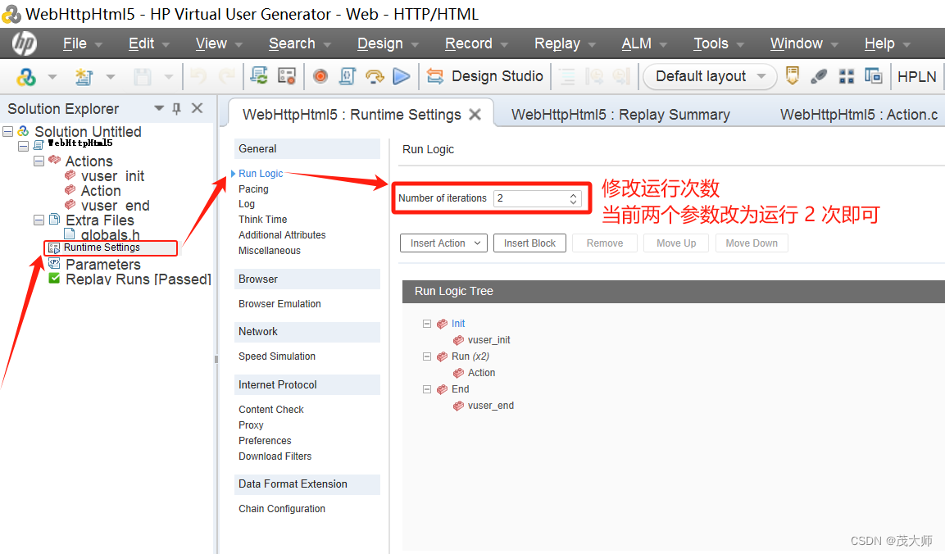Select Think Time settings

point(263,220)
